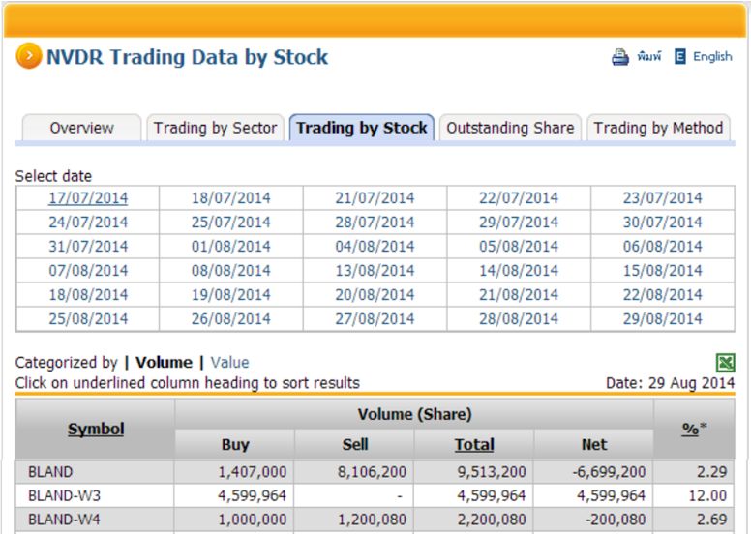Switch to Trading by Sector tab

pos(215,128)
